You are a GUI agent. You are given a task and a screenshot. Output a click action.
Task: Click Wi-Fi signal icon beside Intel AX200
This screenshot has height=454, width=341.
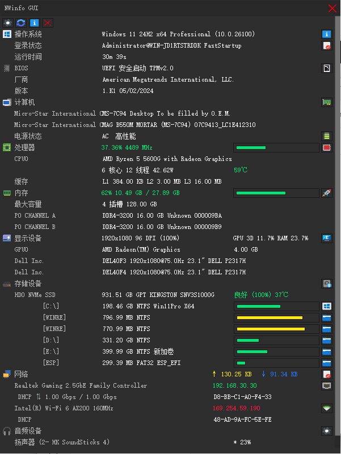click(327, 408)
